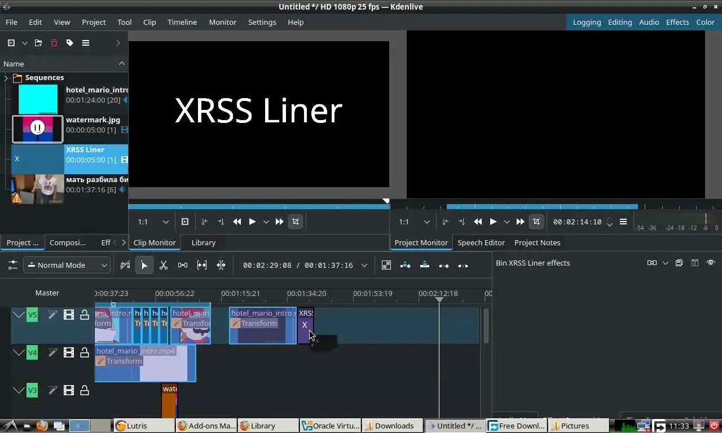This screenshot has height=433, width=722.
Task: Toggle split compare icon in effects panel
Action: pos(695,263)
